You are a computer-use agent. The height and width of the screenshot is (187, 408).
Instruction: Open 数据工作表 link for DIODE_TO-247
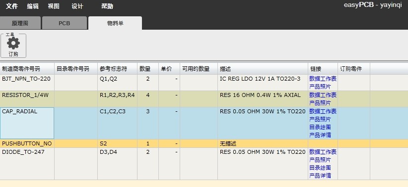[323, 152]
